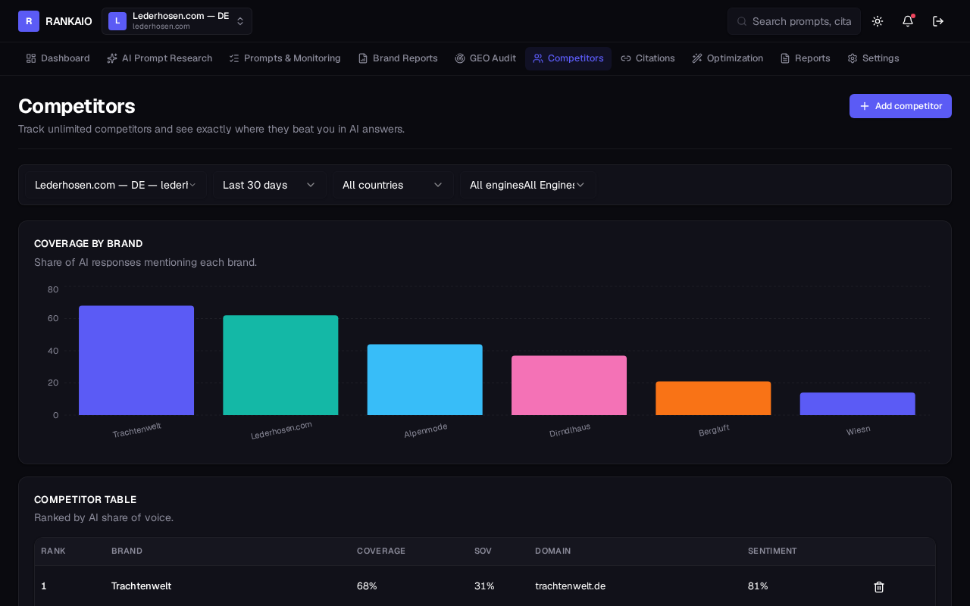The image size is (970, 606).
Task: Click the BRAND column header
Action: (127, 551)
